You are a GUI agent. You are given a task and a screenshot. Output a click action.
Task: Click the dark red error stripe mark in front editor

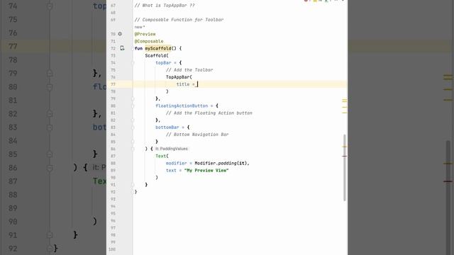coord(344,156)
